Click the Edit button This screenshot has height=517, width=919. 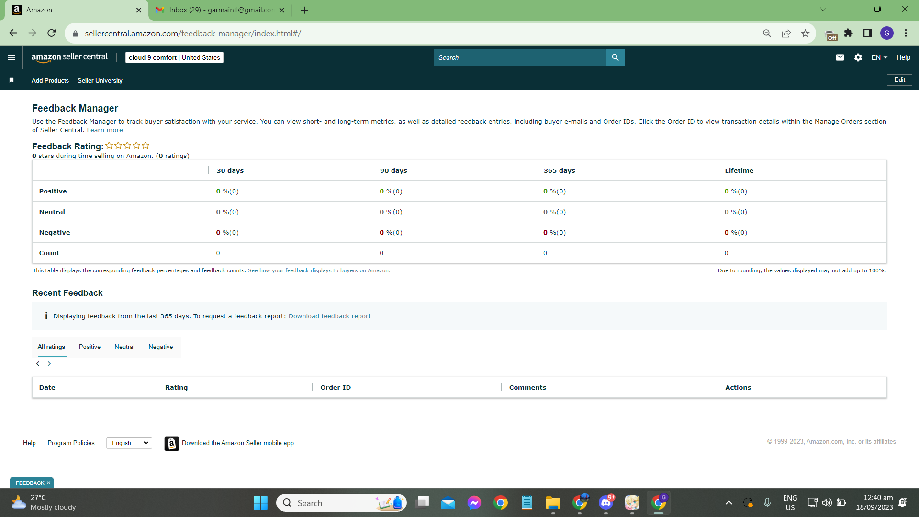[x=899, y=80]
